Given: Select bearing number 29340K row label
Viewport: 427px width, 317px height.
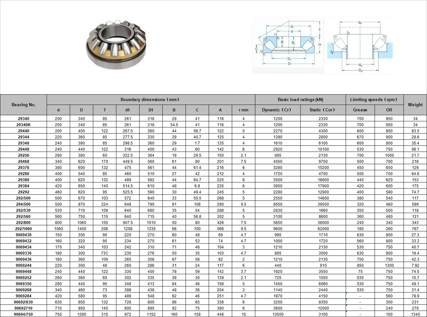Looking at the screenshot, I should [x=23, y=125].
